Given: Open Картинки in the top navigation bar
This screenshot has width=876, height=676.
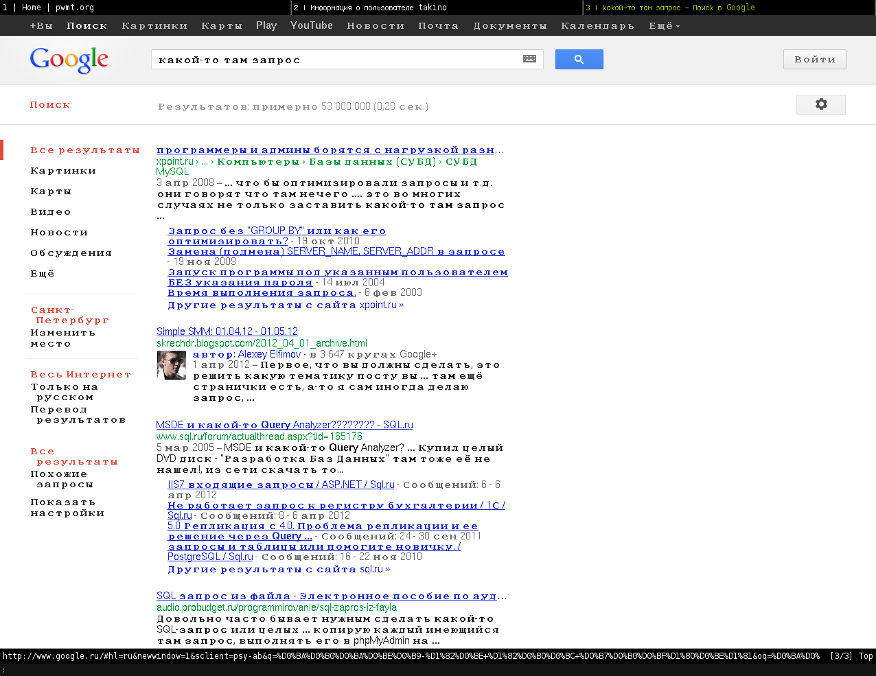Looking at the screenshot, I should click(x=154, y=26).
